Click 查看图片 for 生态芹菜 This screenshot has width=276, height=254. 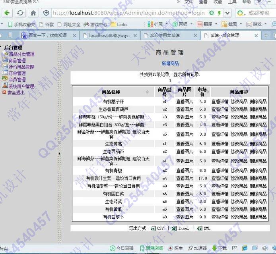point(185,202)
